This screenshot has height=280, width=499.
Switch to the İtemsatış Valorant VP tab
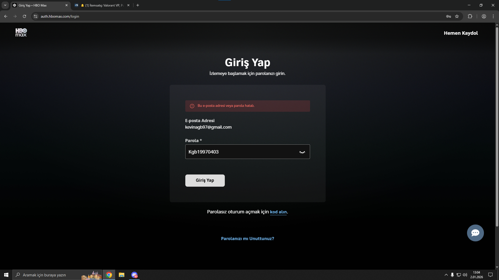coord(102,5)
